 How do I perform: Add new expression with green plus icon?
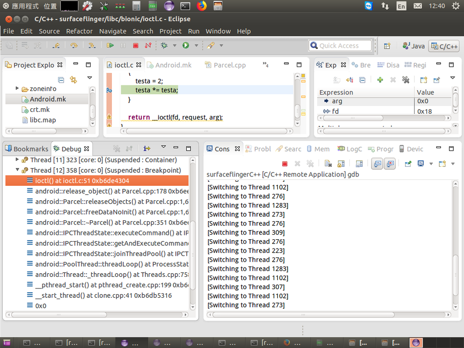380,79
